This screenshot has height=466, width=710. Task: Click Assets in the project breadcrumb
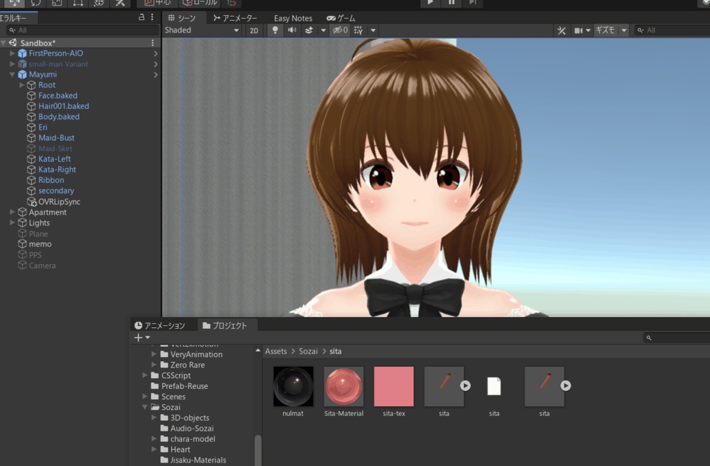point(275,351)
